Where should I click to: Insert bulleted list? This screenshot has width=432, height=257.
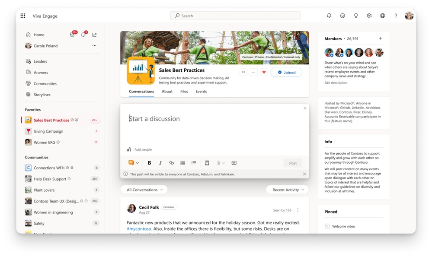point(182,163)
